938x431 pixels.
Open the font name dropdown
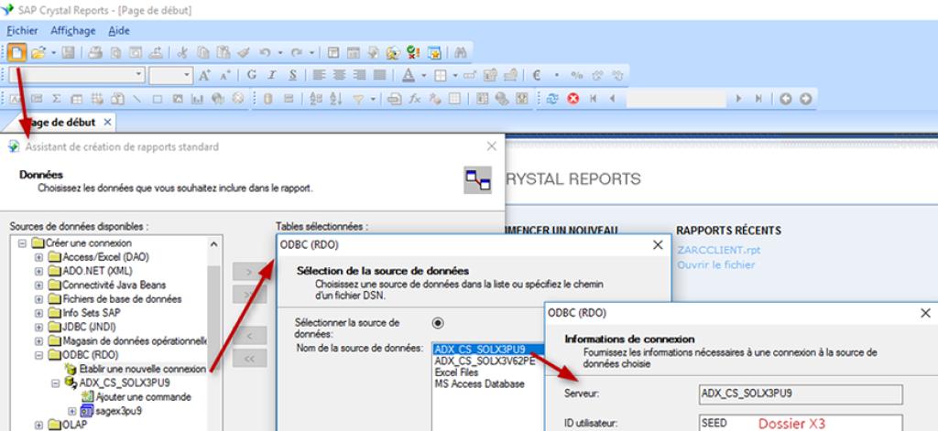139,75
